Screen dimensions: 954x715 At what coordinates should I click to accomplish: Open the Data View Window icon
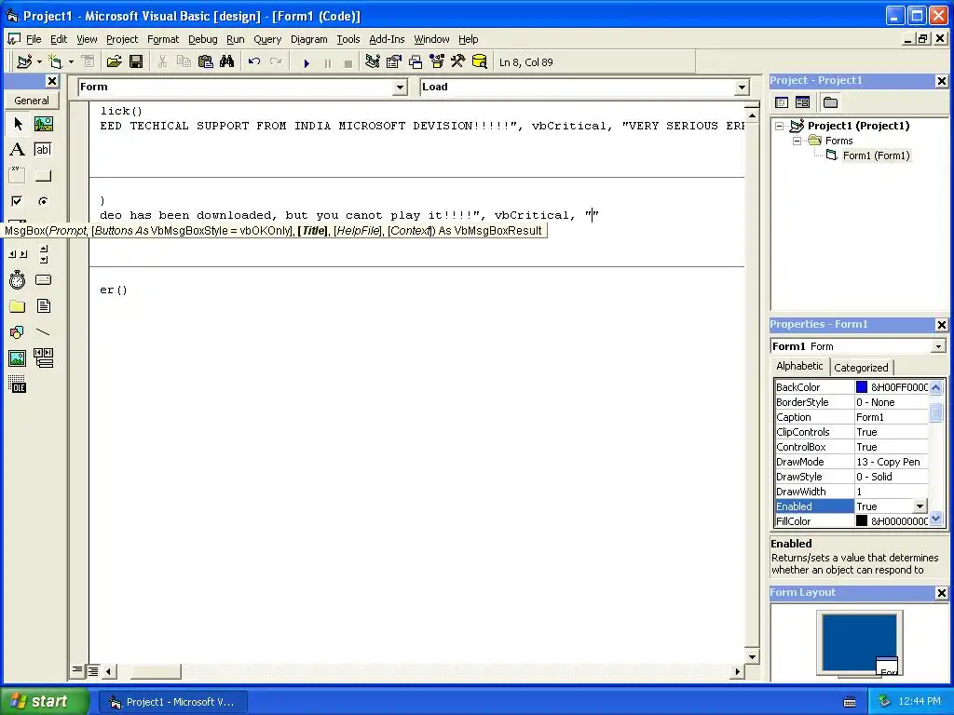pos(480,62)
